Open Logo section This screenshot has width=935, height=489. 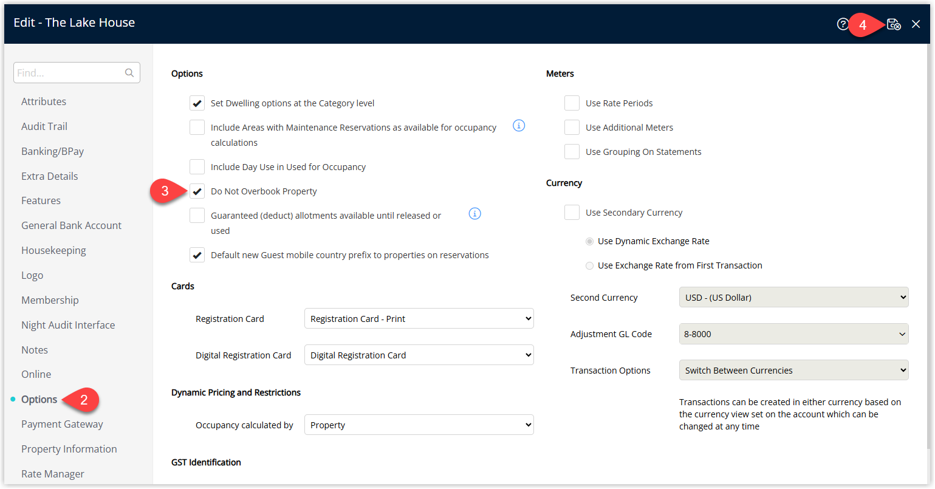(x=32, y=275)
